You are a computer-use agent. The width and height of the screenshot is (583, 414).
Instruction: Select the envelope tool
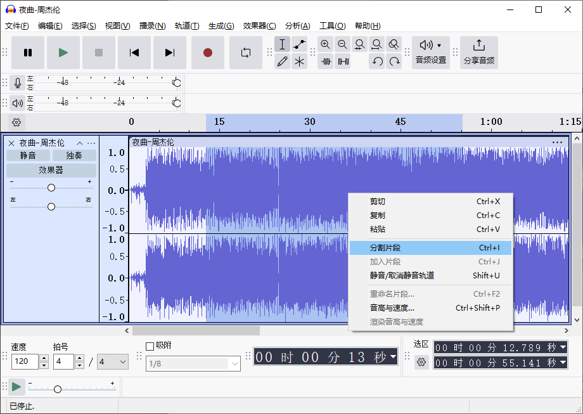point(299,44)
